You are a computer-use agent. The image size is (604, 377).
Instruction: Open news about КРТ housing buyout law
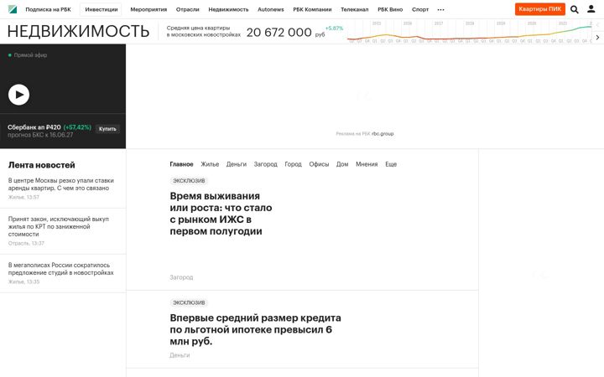click(x=59, y=226)
